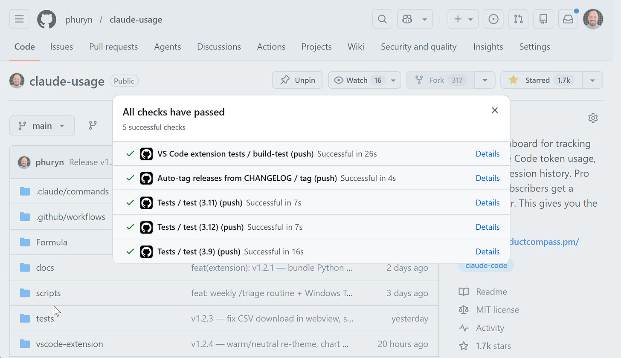Open Details for VS Code extension tests
Viewport: 621px width, 358px height.
[488, 154]
